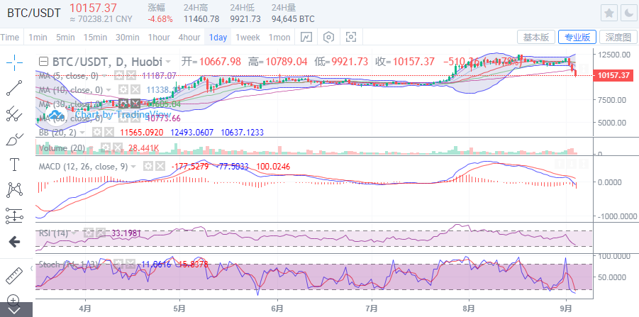Click the ≈ 70238.21 CNY value
This screenshot has height=317, width=639.
tap(101, 19)
